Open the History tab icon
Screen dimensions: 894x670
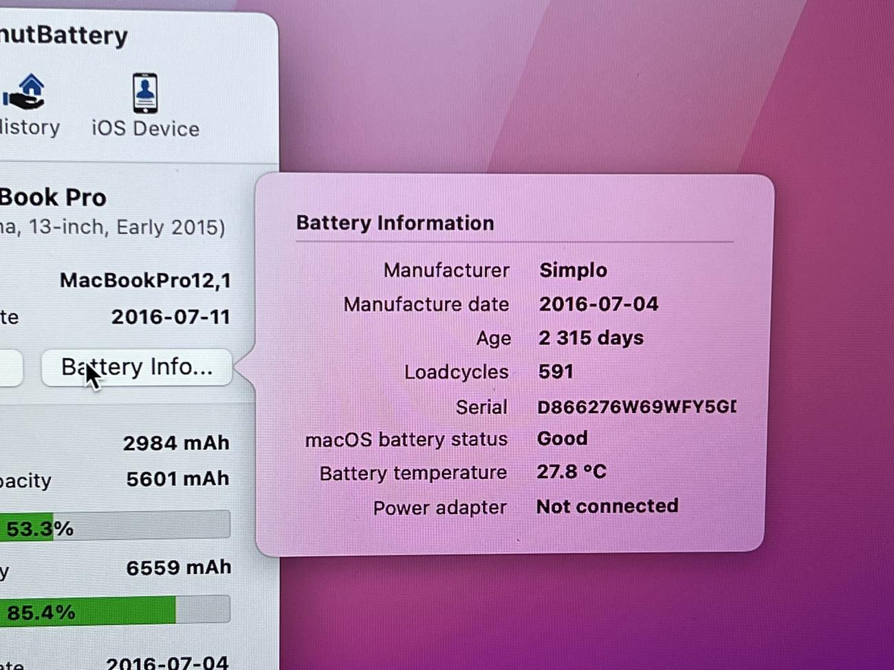[x=24, y=93]
